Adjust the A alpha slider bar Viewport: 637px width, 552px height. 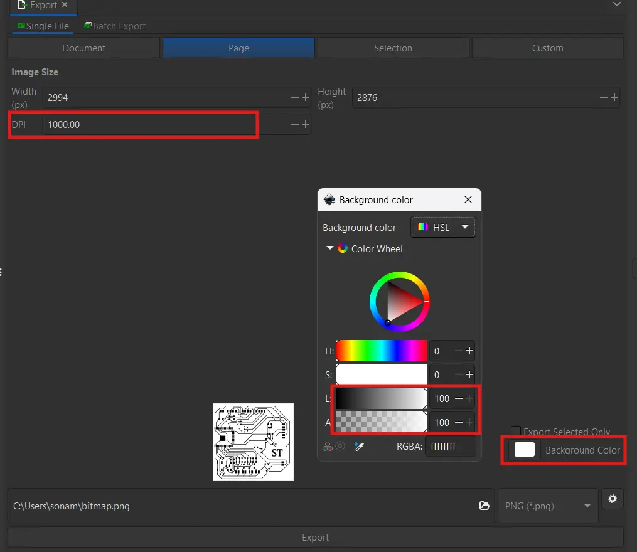click(381, 422)
